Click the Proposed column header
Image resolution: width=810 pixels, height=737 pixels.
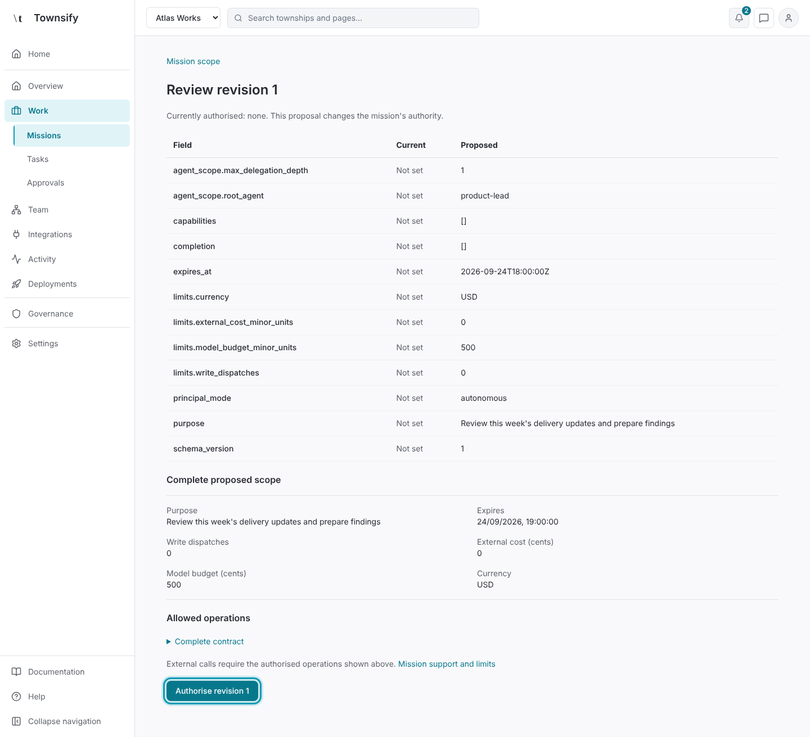[479, 145]
